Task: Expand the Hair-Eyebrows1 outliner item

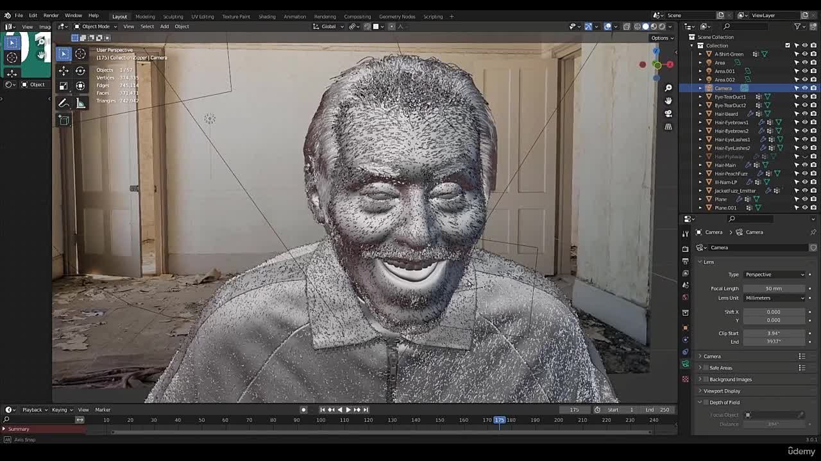Action: (700, 122)
